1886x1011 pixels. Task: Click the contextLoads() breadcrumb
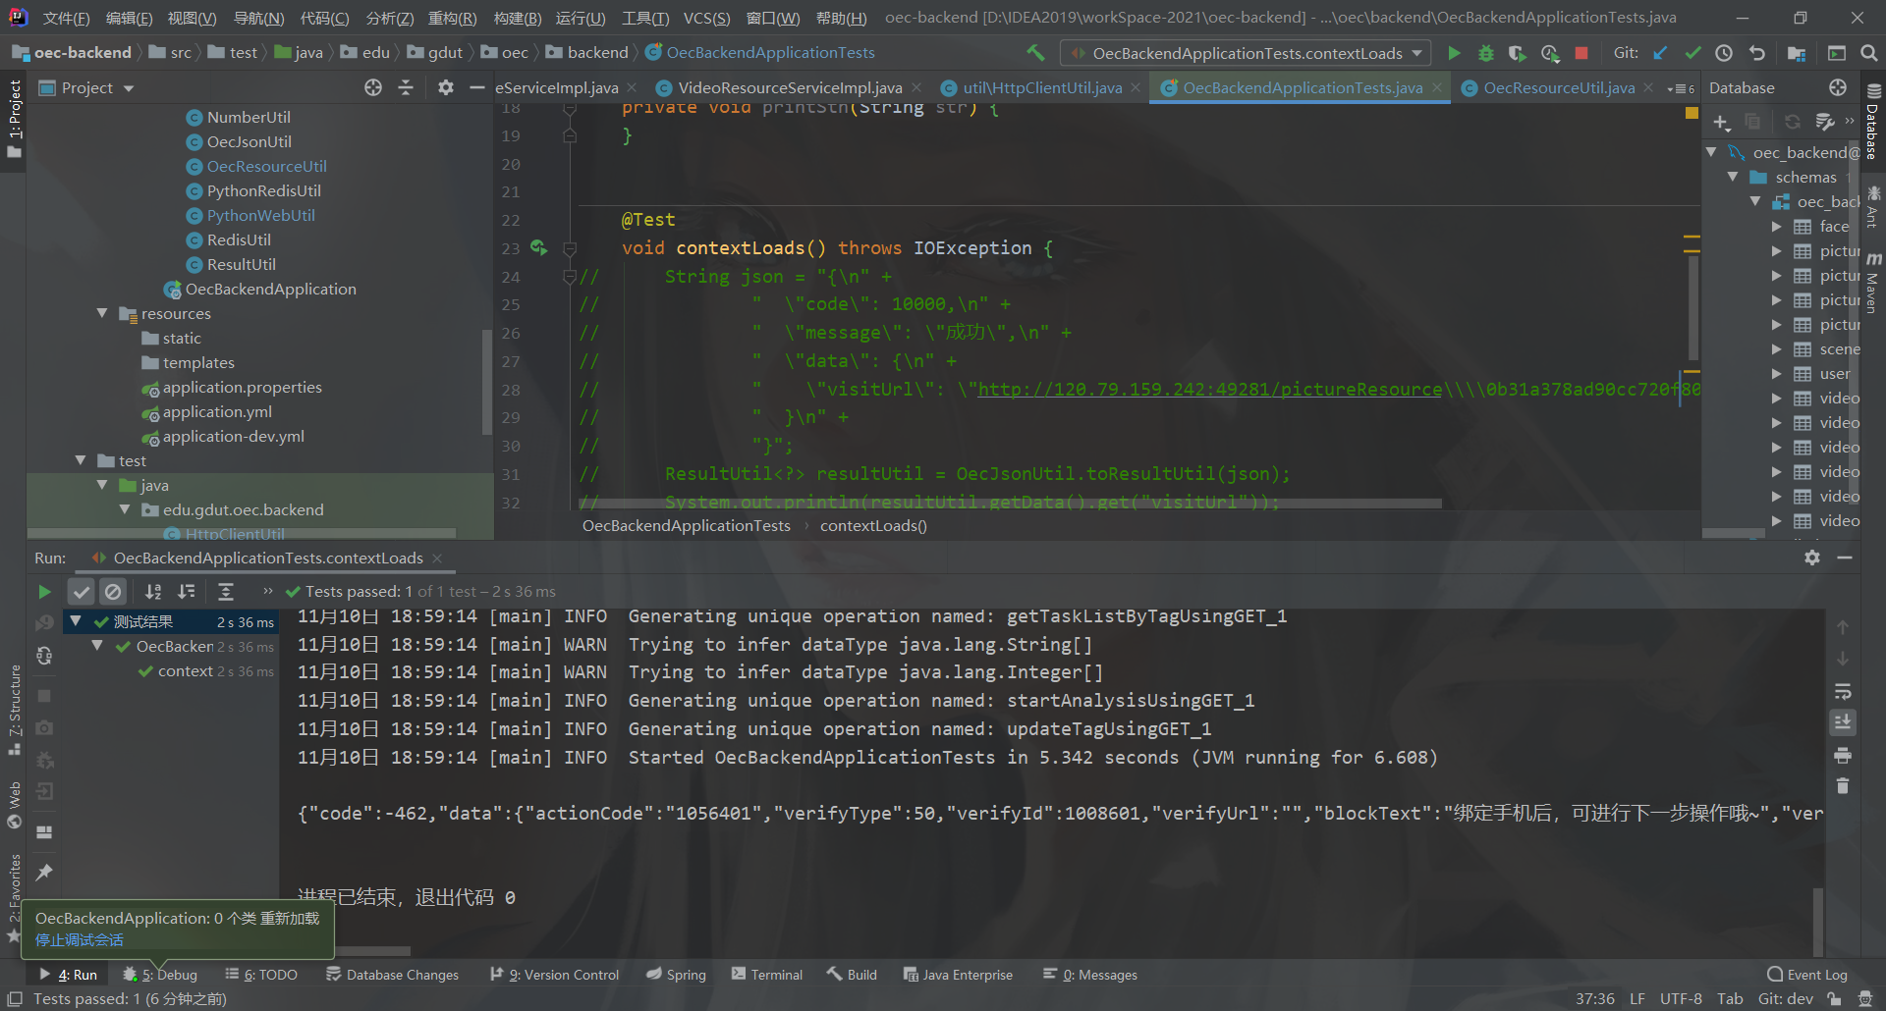(873, 525)
